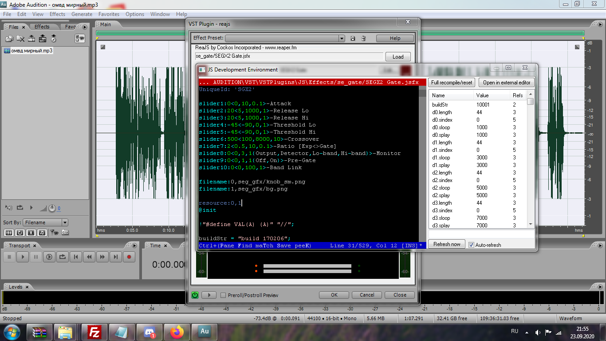Viewport: 606px width, 341px height.
Task: Click the preview volume knob in Files panel
Action: click(x=52, y=208)
